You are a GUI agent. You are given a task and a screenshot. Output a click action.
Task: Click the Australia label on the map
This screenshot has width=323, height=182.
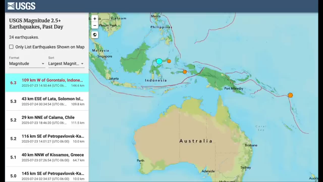[196, 141]
